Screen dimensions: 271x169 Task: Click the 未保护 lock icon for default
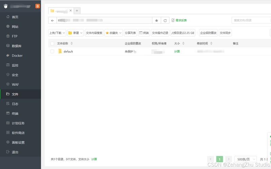(x=135, y=52)
